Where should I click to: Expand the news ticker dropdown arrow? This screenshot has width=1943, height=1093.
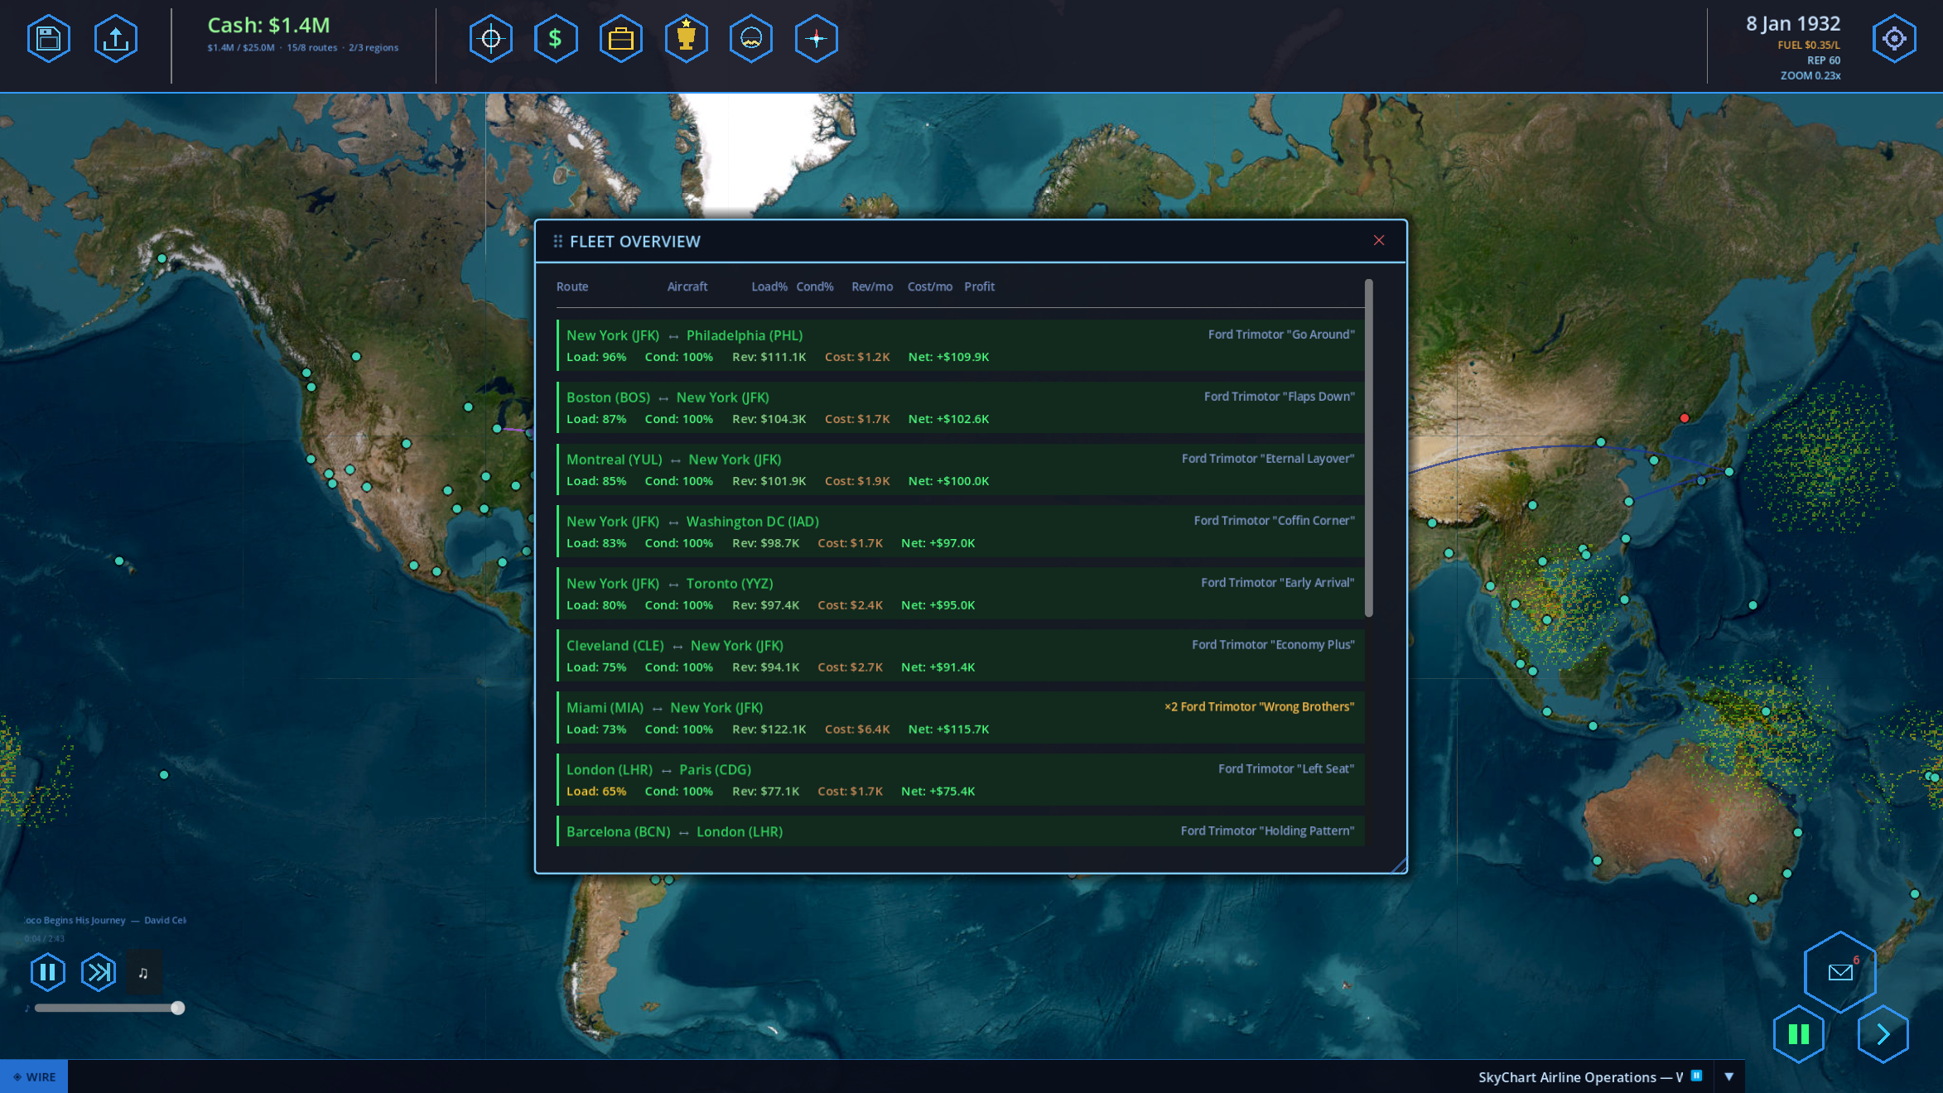click(1729, 1076)
